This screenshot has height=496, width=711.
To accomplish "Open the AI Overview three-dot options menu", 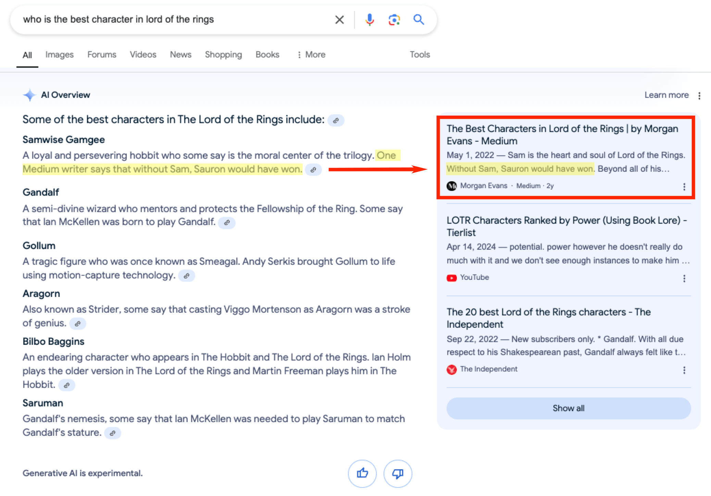I will [x=699, y=95].
